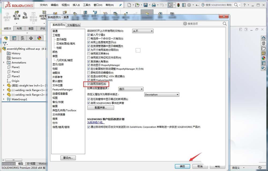Viewport: 268px width, 171px height.
Task: Open the ConfigurationManager tab icon
Action: point(23,38)
